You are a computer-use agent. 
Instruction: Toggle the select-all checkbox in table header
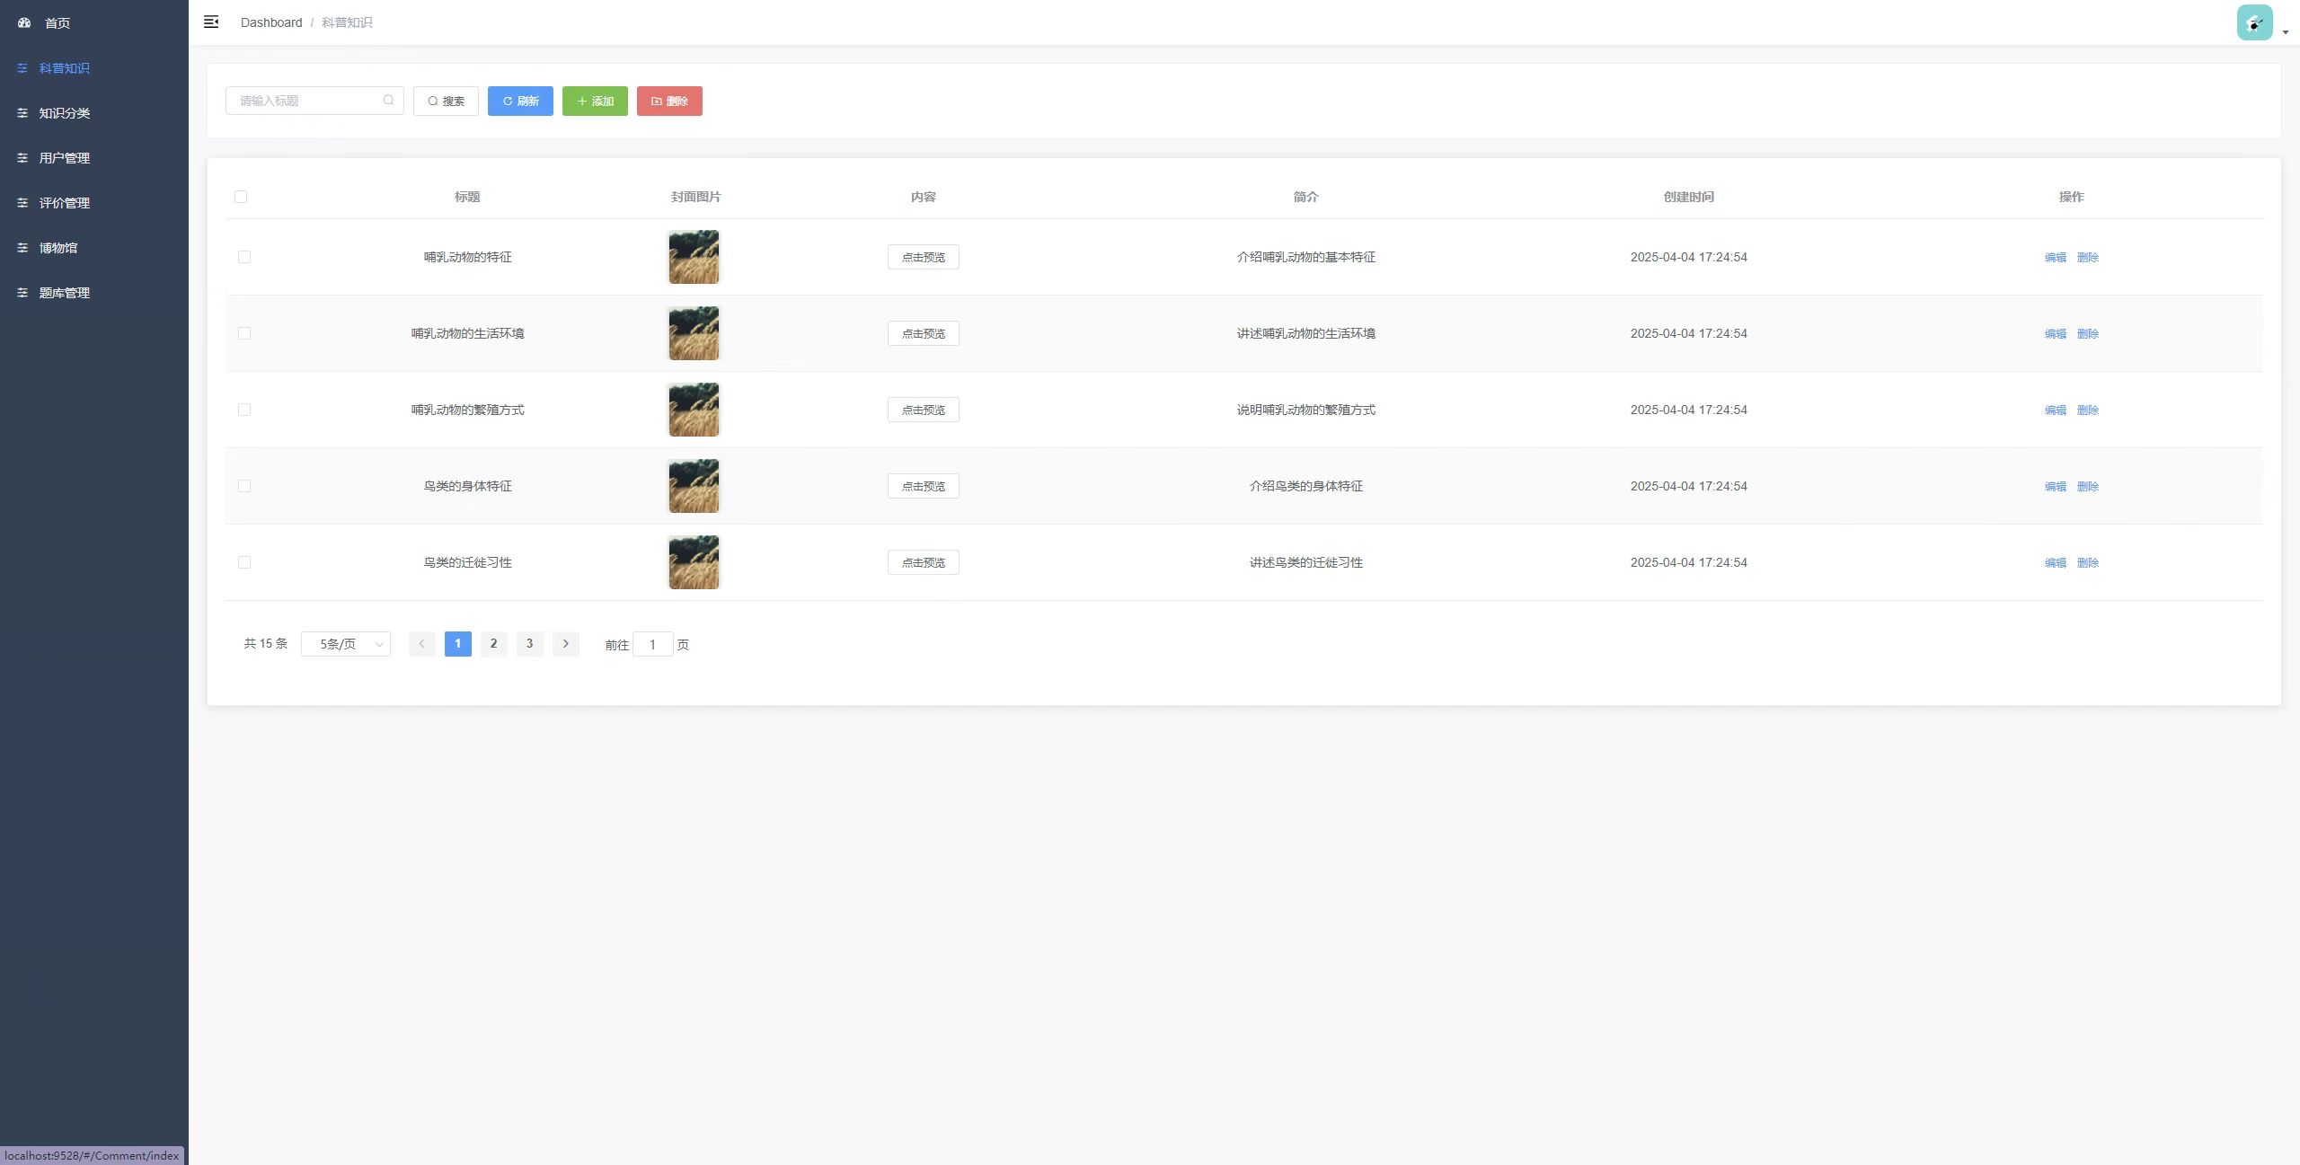coord(241,197)
